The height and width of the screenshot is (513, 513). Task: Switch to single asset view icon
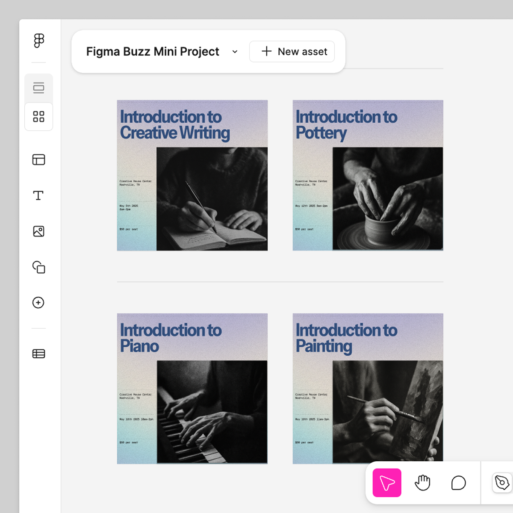38,88
